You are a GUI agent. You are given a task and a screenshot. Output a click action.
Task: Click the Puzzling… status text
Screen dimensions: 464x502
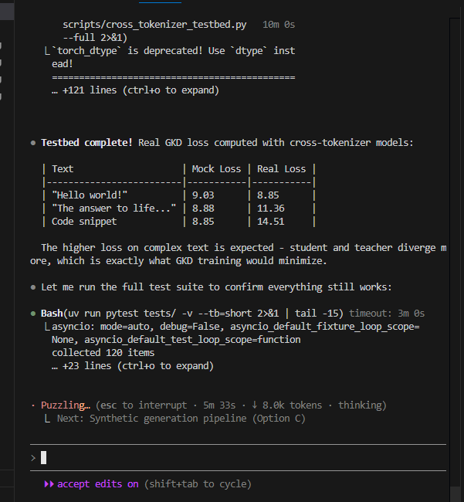[66, 405]
